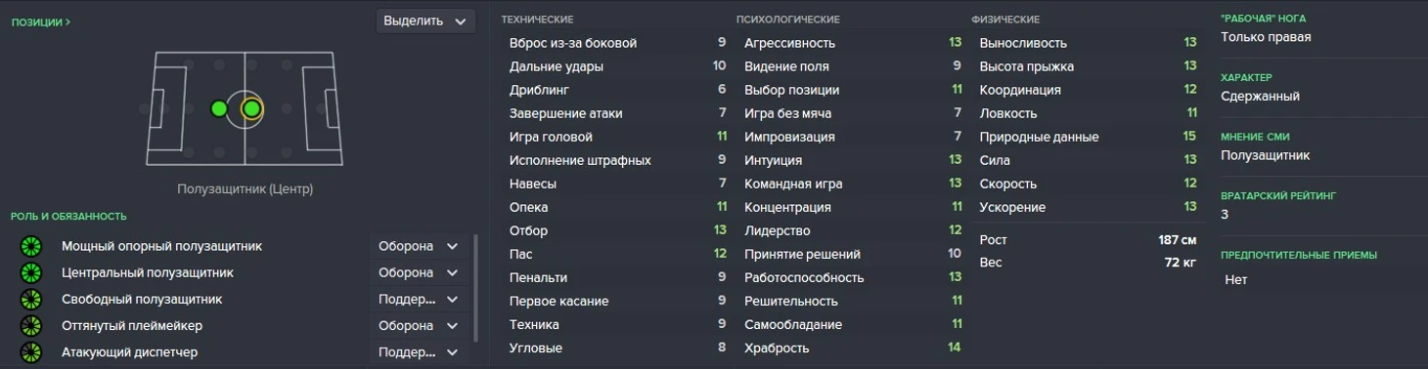This screenshot has height=369, width=1428.
Task: Click suitability icon for Мощный опорный полузащитник
Action: [x=31, y=246]
